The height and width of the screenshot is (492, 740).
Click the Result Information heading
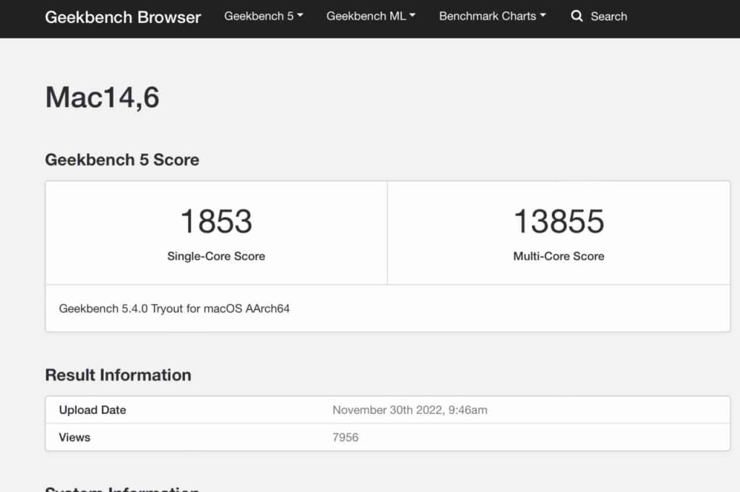click(x=119, y=375)
